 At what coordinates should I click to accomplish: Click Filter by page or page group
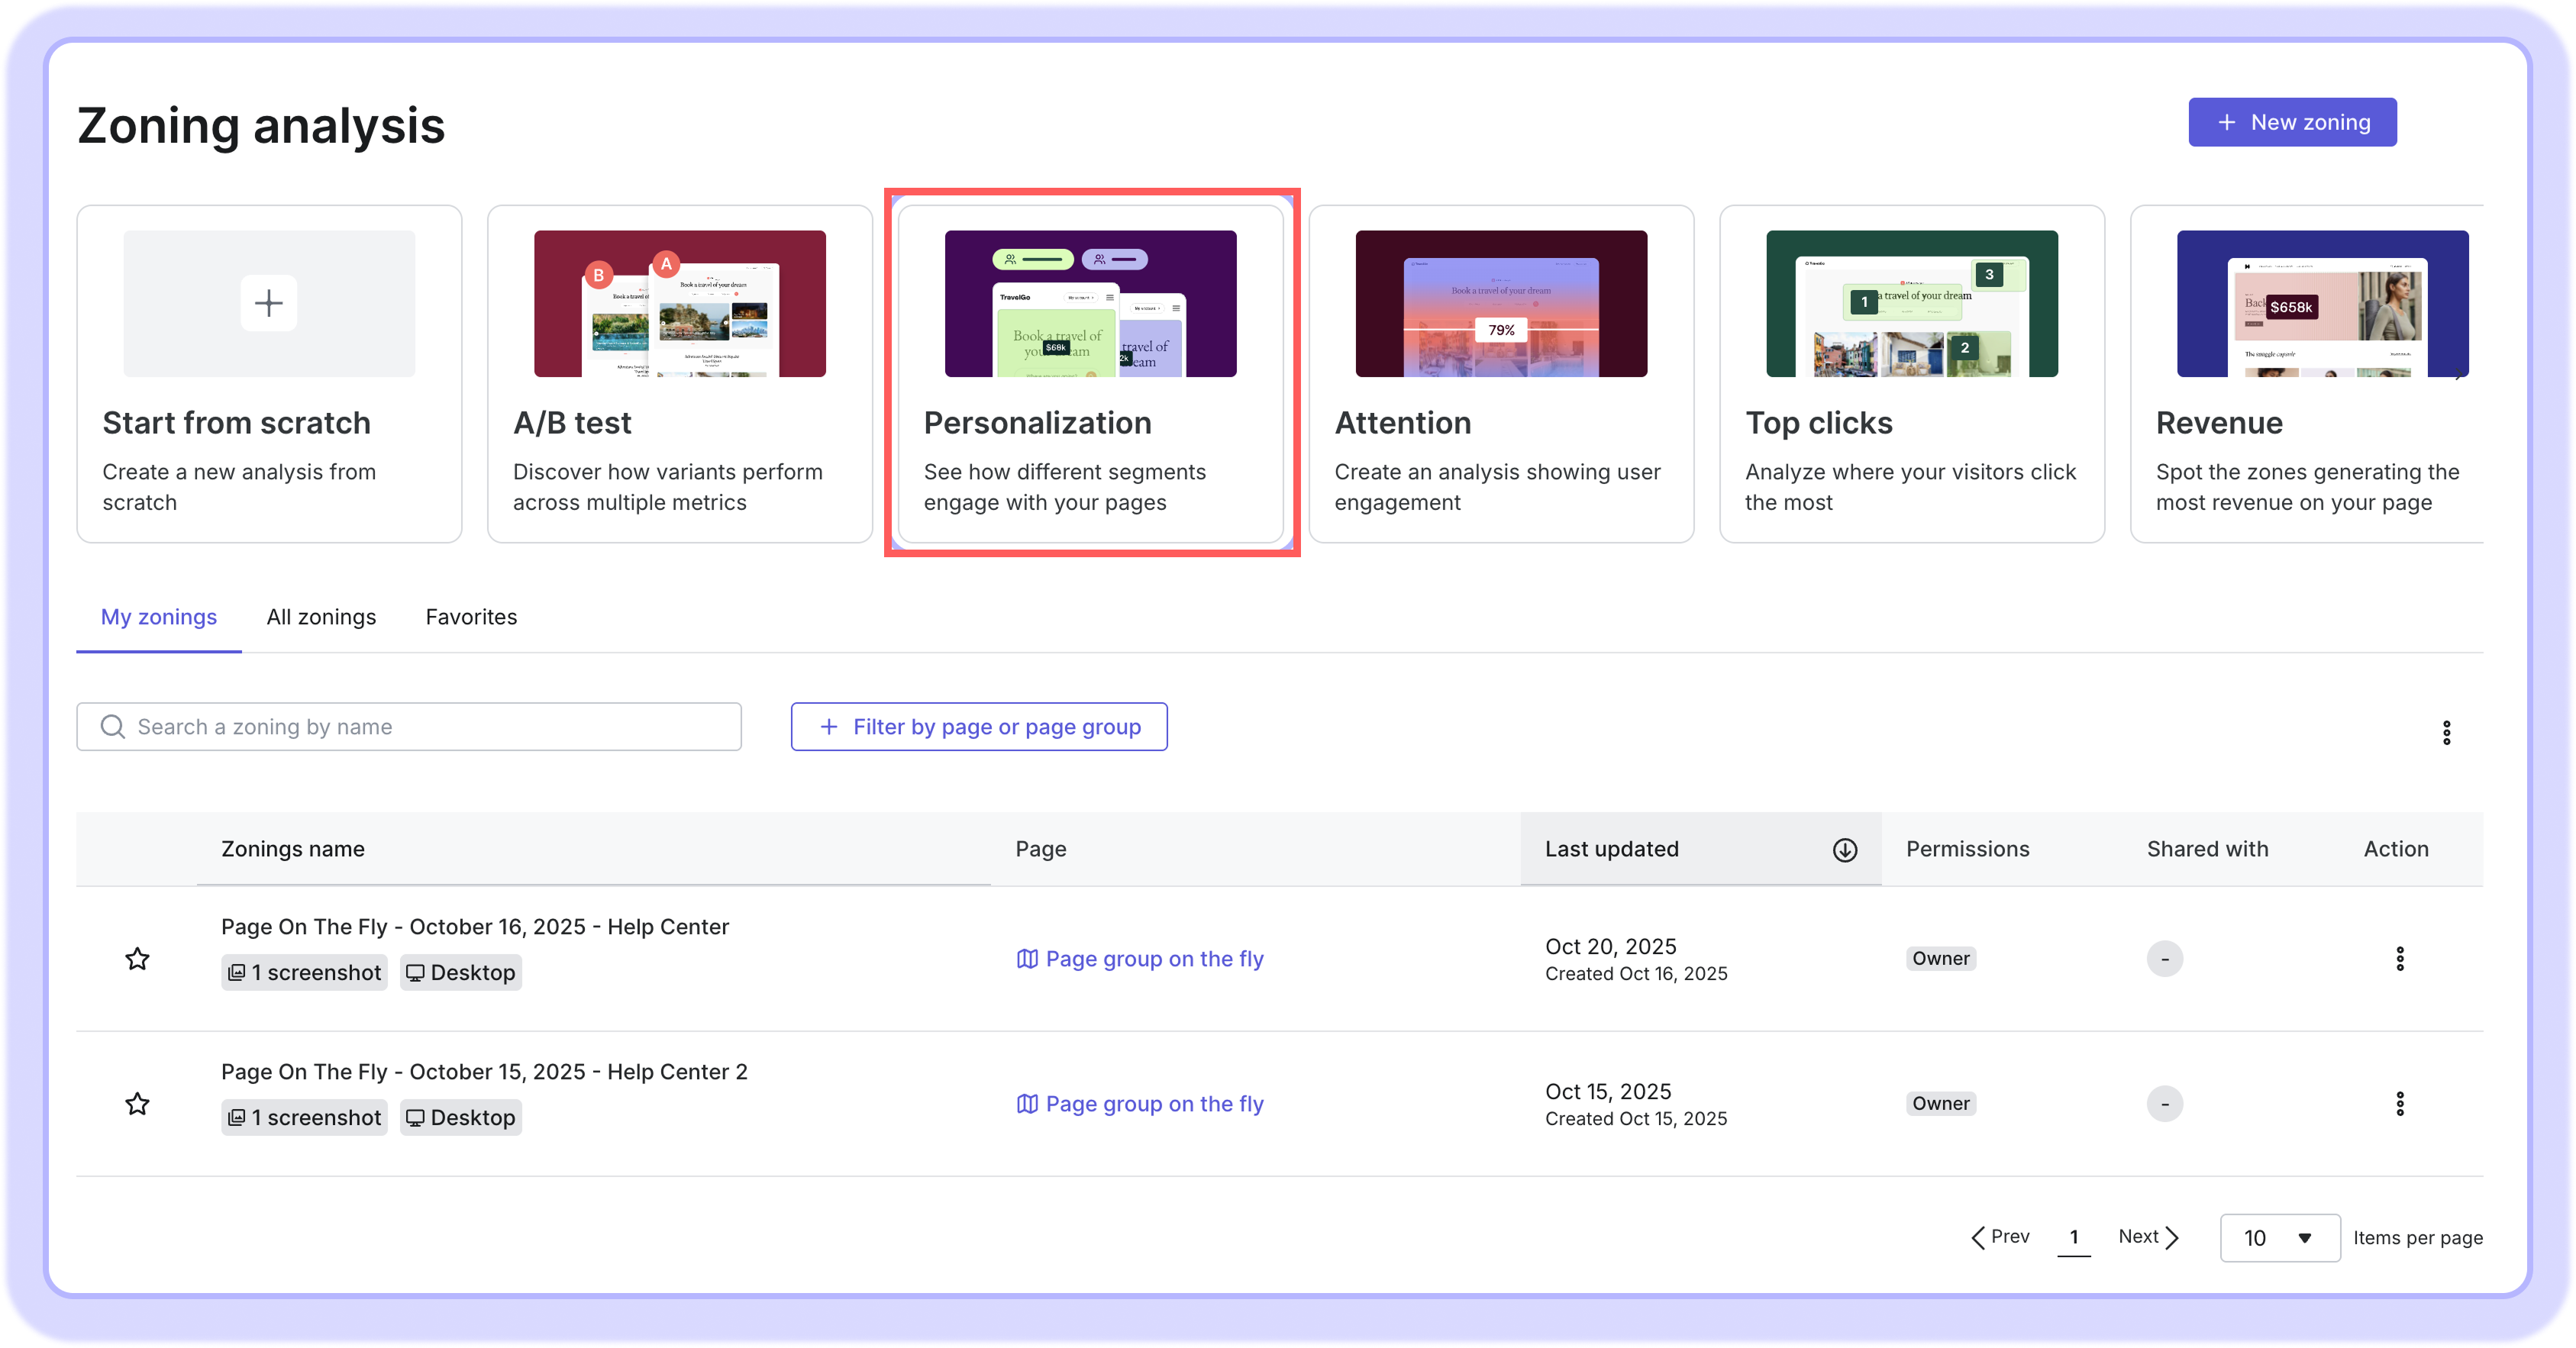point(979,727)
